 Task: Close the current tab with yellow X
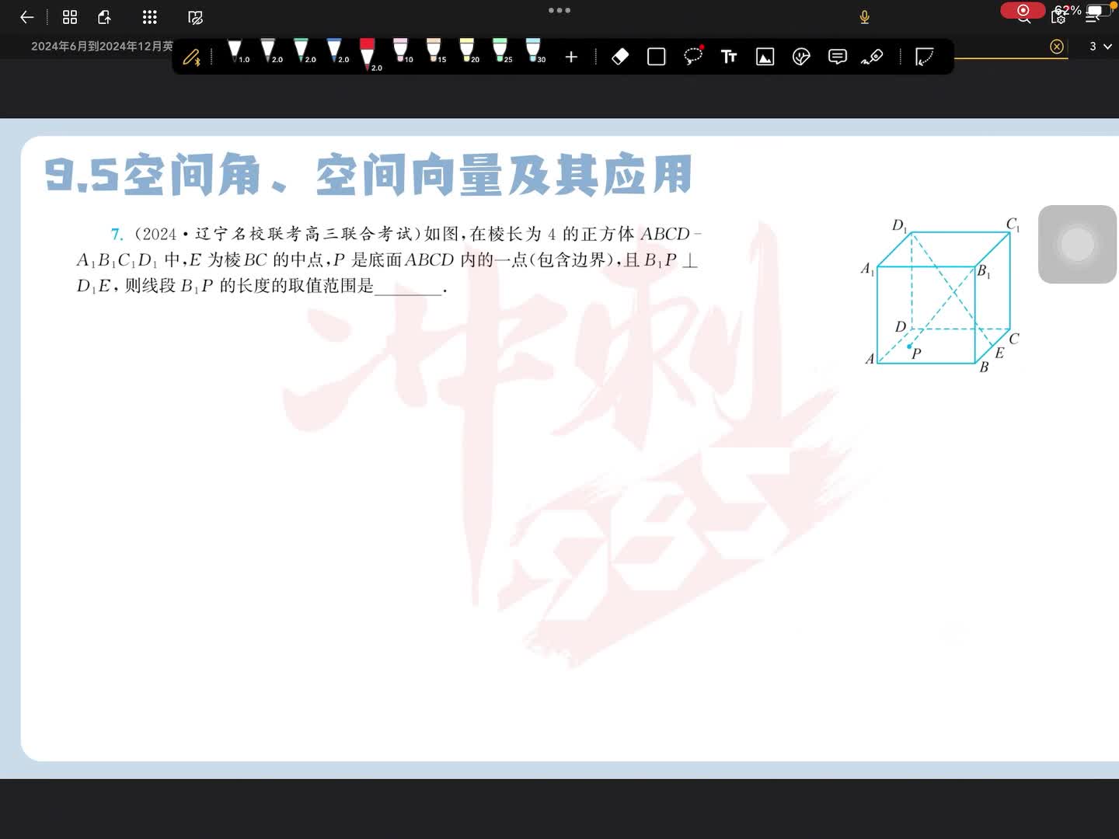pyautogui.click(x=1056, y=47)
